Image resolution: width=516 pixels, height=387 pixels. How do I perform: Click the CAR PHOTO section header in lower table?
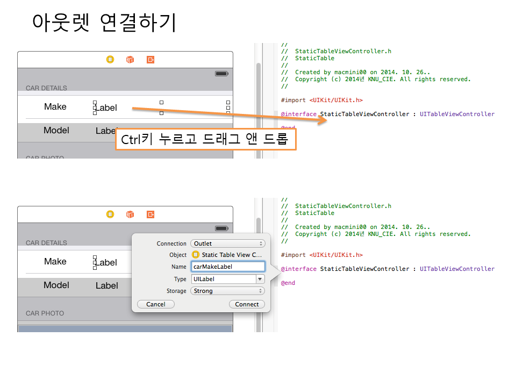click(45, 313)
